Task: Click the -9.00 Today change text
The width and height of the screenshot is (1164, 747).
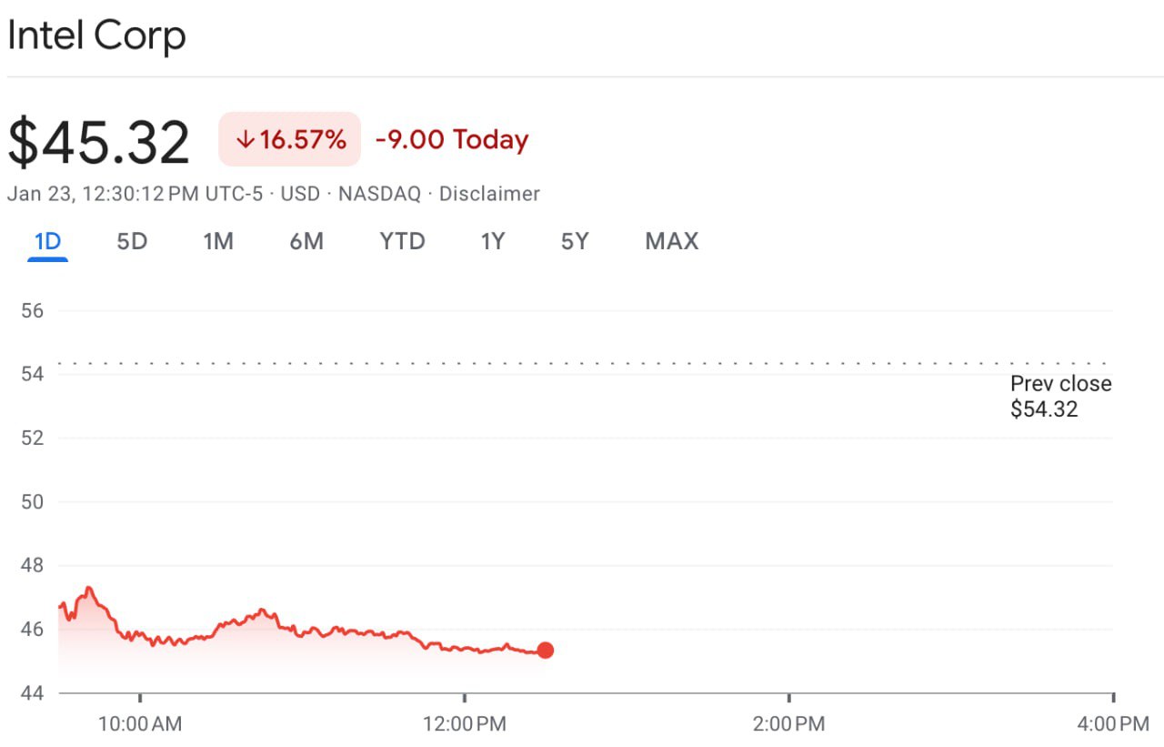Action: coord(452,140)
